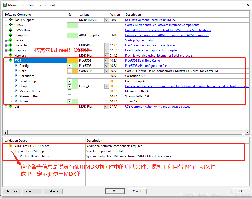
Task: Uncheck the Config component checkbox
Action: pyautogui.click(x=70, y=65)
